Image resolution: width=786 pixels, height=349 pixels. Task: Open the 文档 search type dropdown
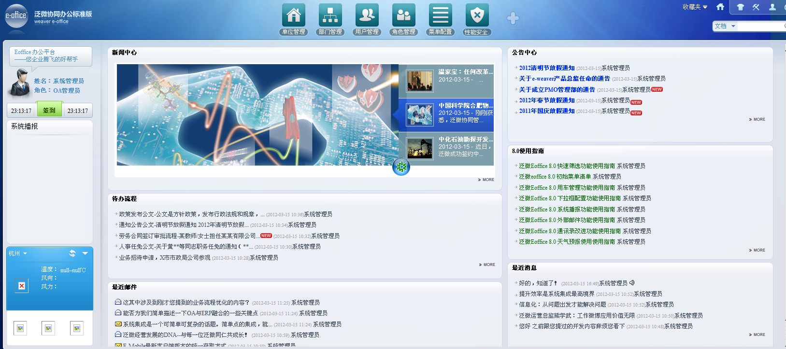(x=725, y=26)
